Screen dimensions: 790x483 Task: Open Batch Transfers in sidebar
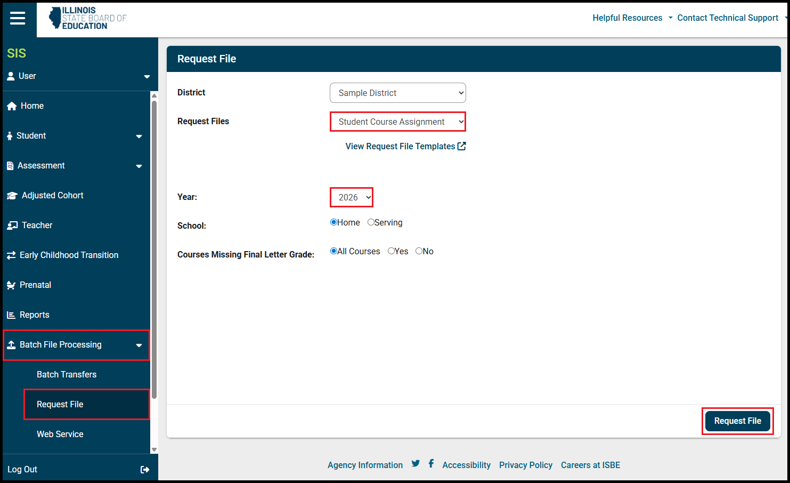coord(67,375)
